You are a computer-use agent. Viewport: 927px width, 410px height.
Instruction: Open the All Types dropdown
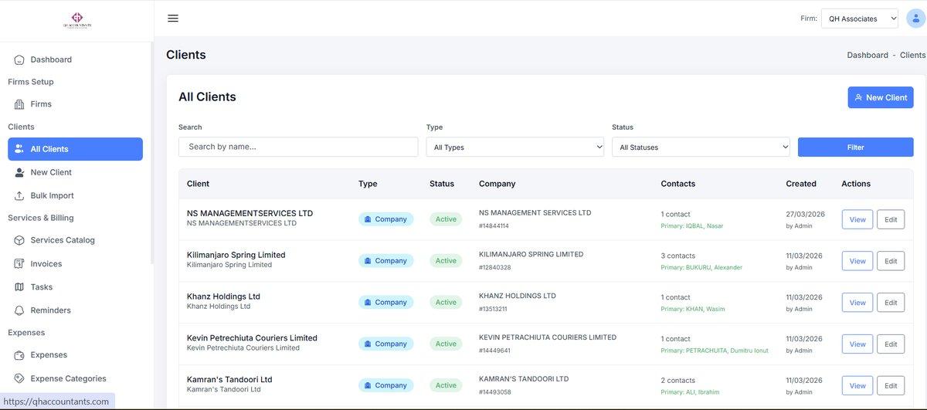515,147
